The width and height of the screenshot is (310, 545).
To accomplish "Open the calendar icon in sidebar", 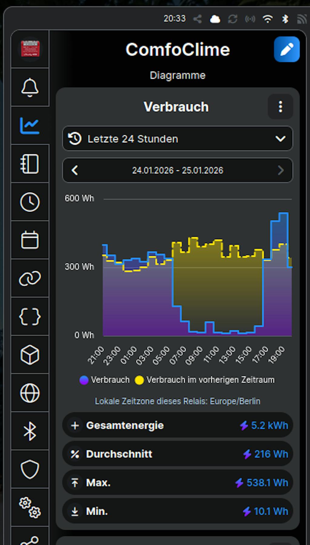I will [x=30, y=240].
